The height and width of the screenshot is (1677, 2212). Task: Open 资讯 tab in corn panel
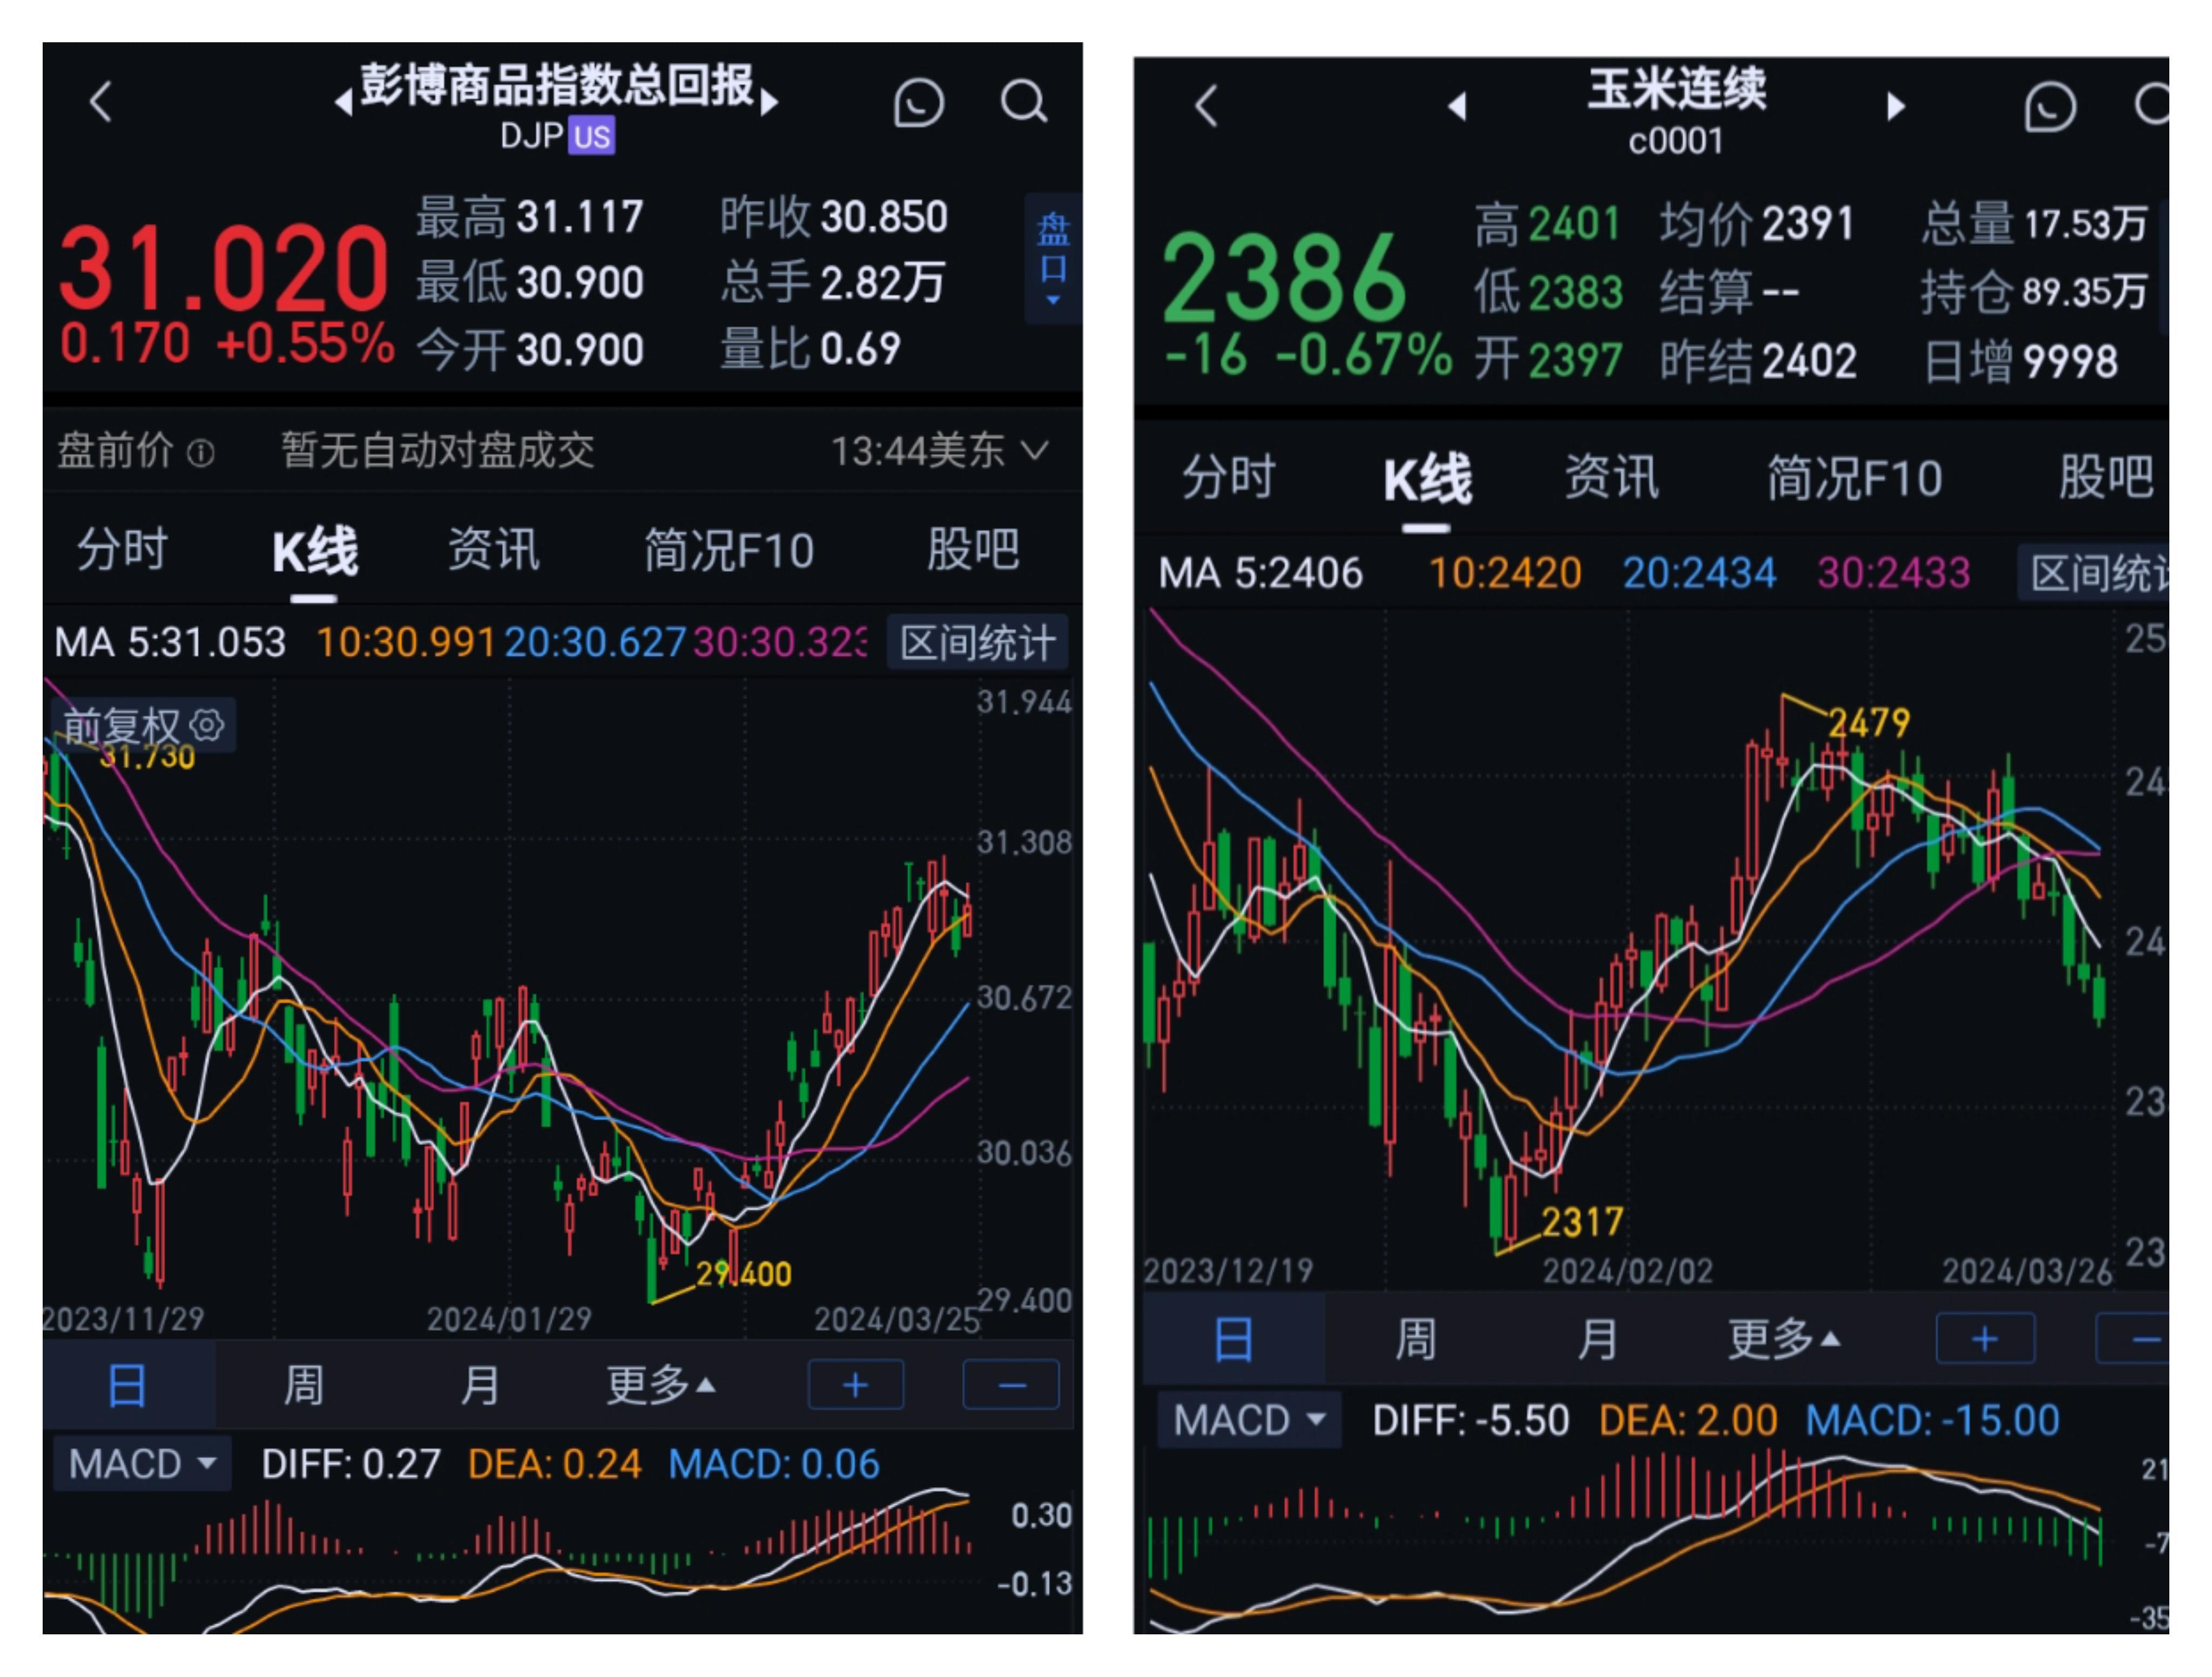[x=1612, y=477]
